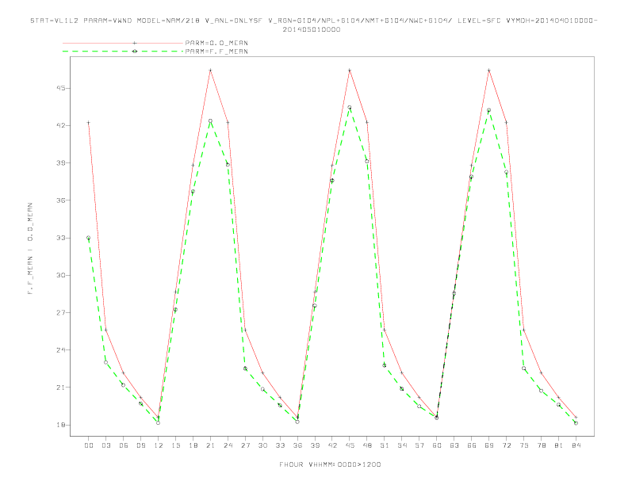Click the red solid legend line sample
Viewport: 628px width, 485px height.
coord(123,43)
